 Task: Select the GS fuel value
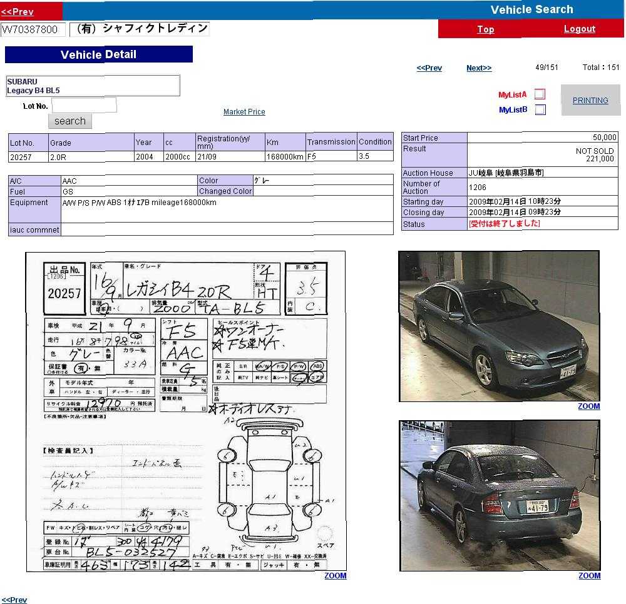129,192
